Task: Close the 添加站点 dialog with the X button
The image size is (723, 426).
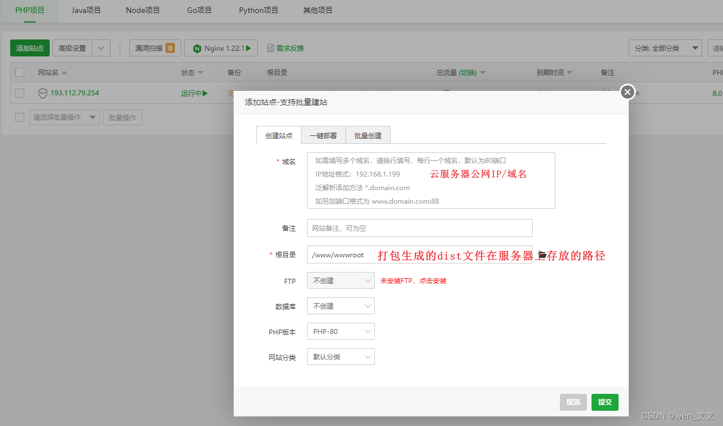Action: [627, 91]
